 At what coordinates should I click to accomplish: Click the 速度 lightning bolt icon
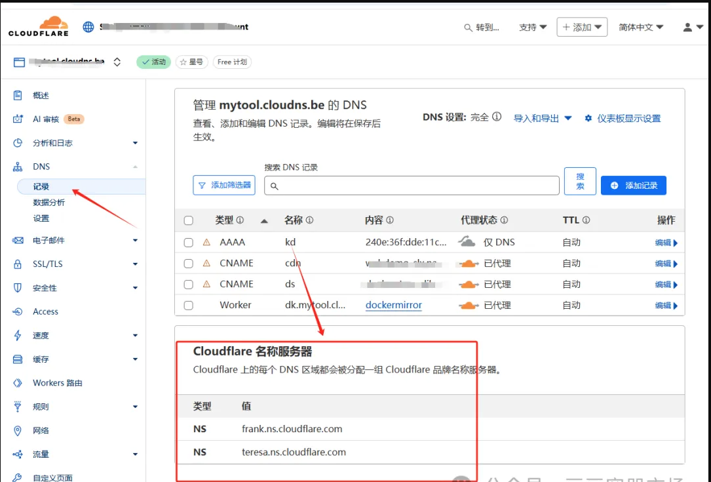click(18, 335)
